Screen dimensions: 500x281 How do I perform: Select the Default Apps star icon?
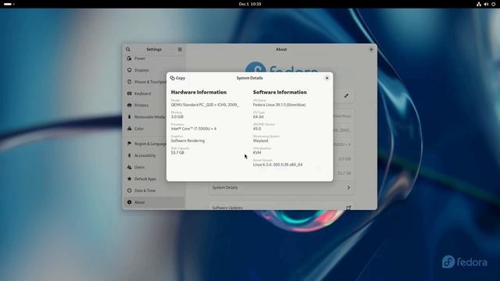129,179
